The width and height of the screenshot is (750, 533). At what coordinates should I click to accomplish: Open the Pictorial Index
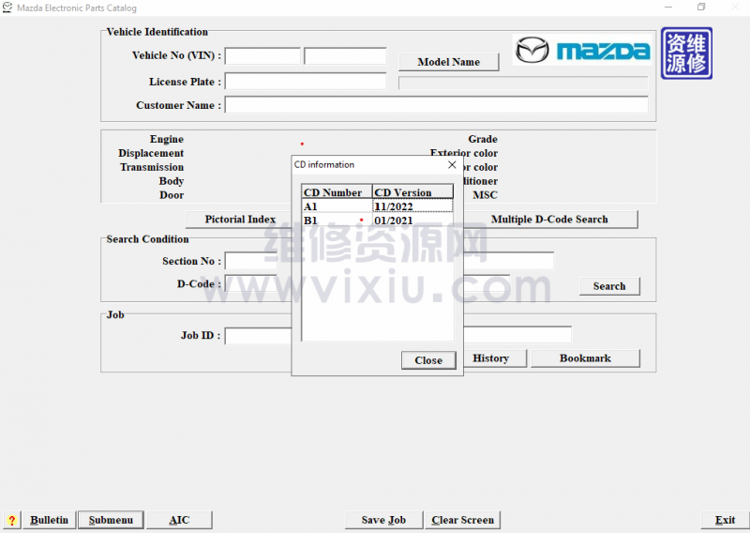click(x=240, y=220)
